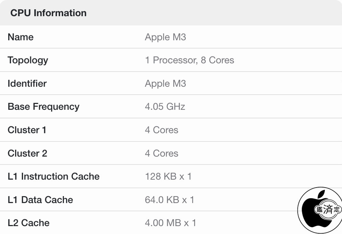Click Cluster 1's 4 Cores value
Viewport: 342px width, 234px height.
click(x=161, y=130)
